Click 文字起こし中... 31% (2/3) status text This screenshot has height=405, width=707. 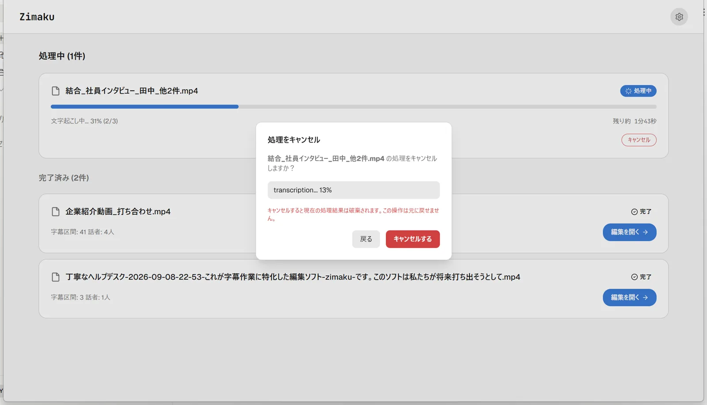click(84, 121)
